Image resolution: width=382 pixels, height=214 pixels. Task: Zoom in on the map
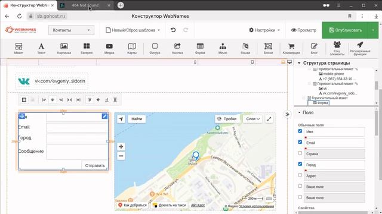coord(121,147)
